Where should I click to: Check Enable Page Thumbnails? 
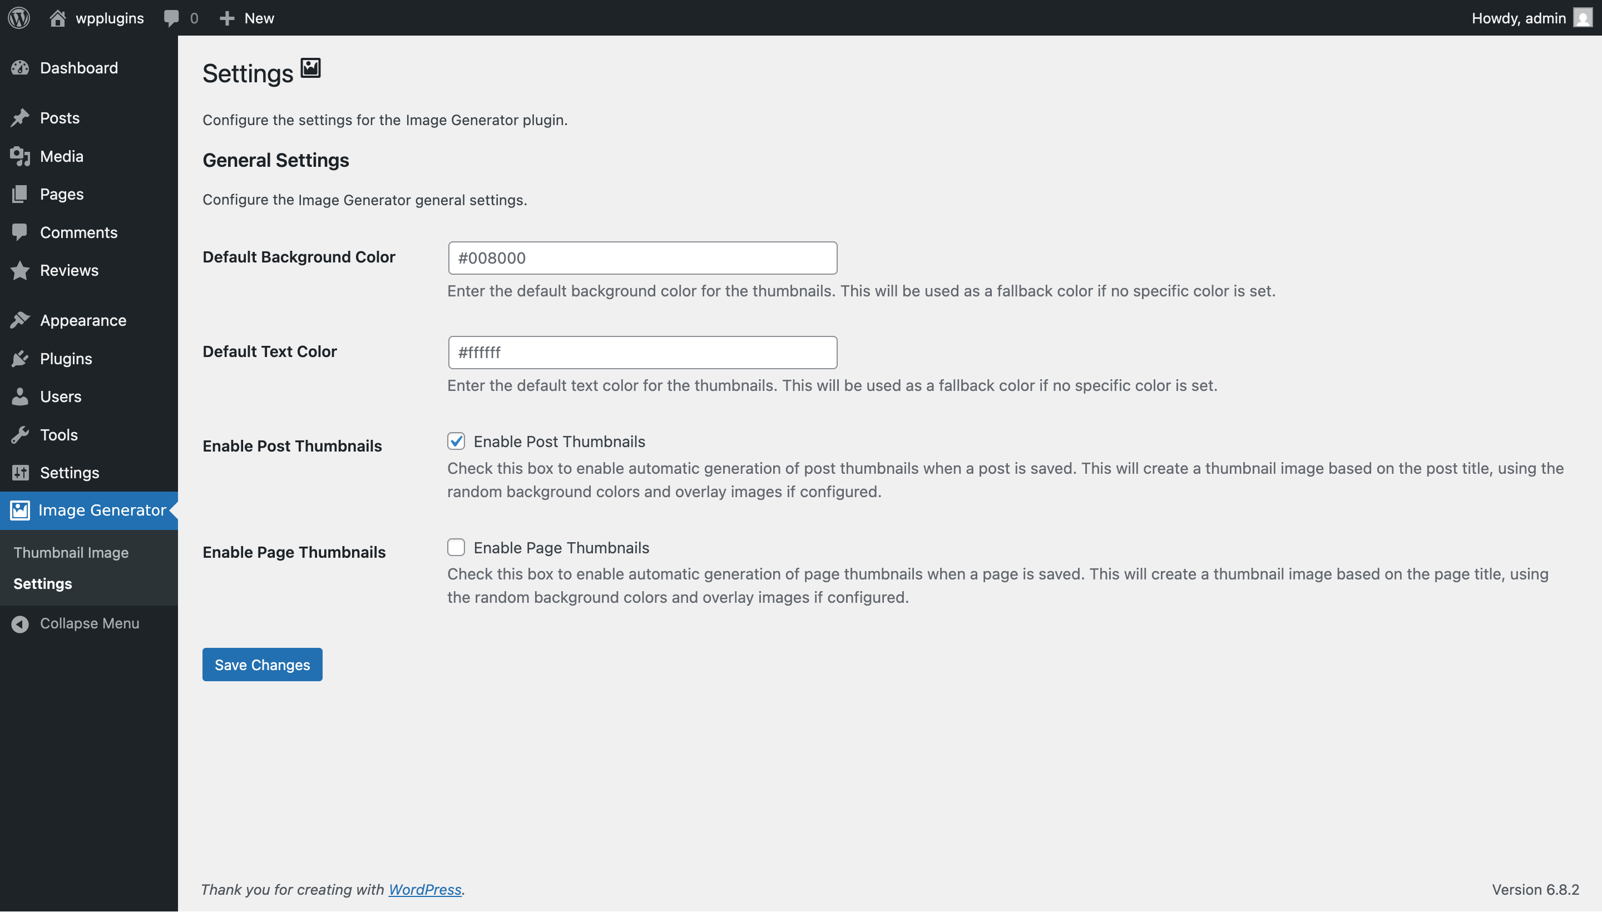[x=456, y=547]
